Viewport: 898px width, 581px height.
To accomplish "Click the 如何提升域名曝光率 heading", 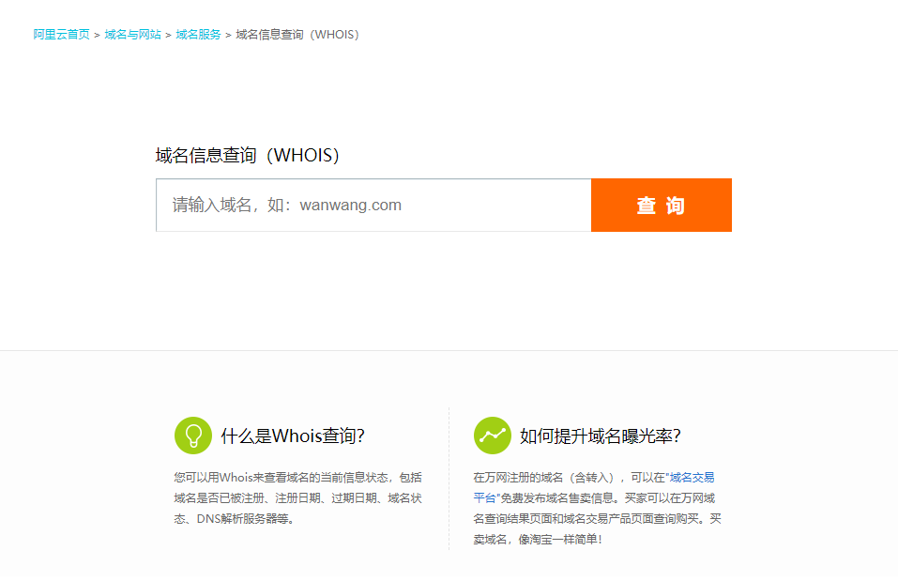I will coord(599,435).
